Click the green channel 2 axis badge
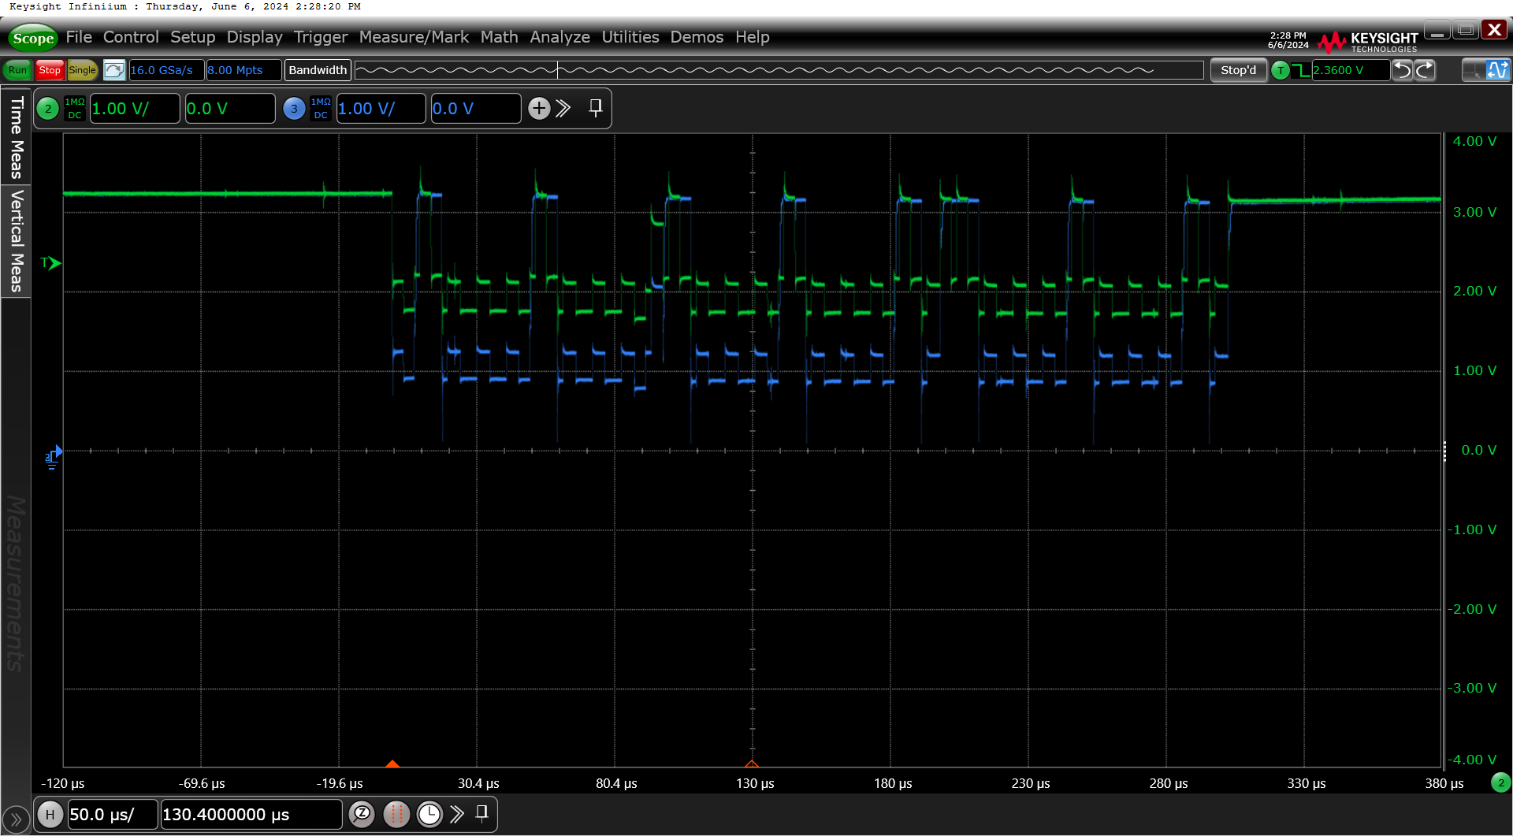The height and width of the screenshot is (836, 1513). point(1500,782)
